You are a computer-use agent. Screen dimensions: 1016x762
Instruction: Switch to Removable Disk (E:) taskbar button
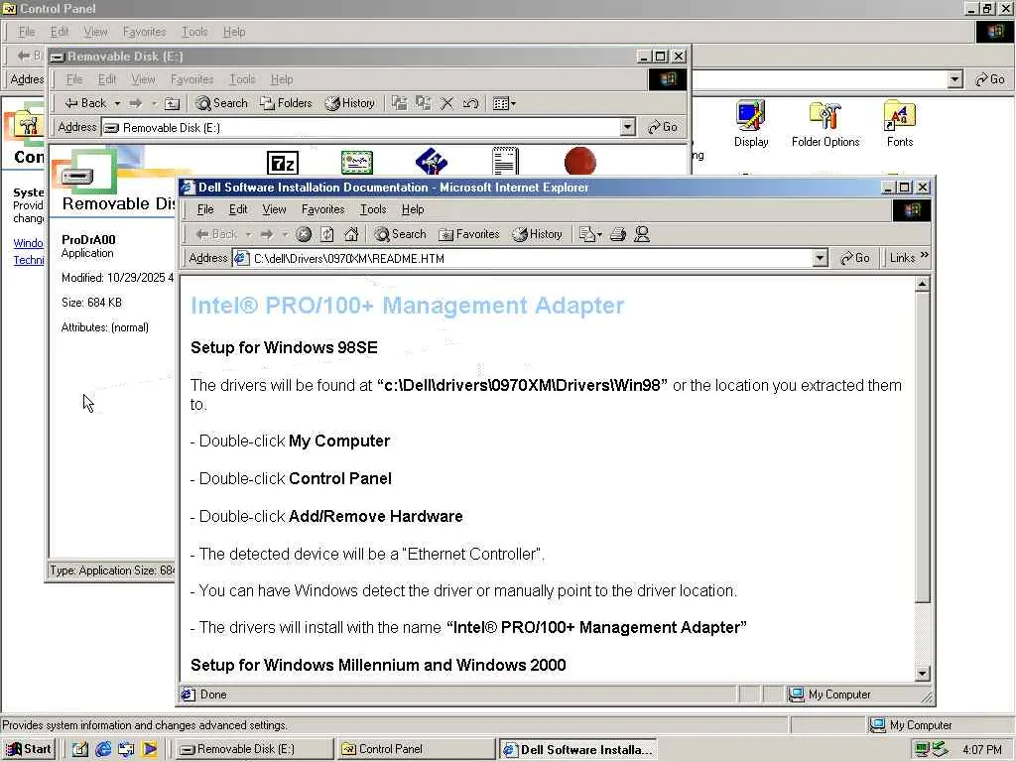point(254,749)
